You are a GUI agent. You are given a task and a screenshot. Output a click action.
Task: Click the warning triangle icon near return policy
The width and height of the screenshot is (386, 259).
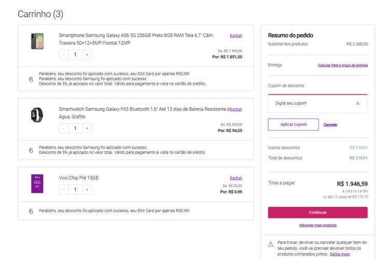coord(271,243)
